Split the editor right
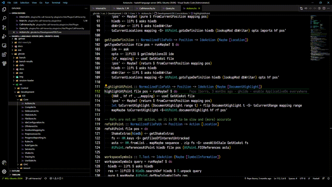332x187 pixels. click(x=324, y=8)
